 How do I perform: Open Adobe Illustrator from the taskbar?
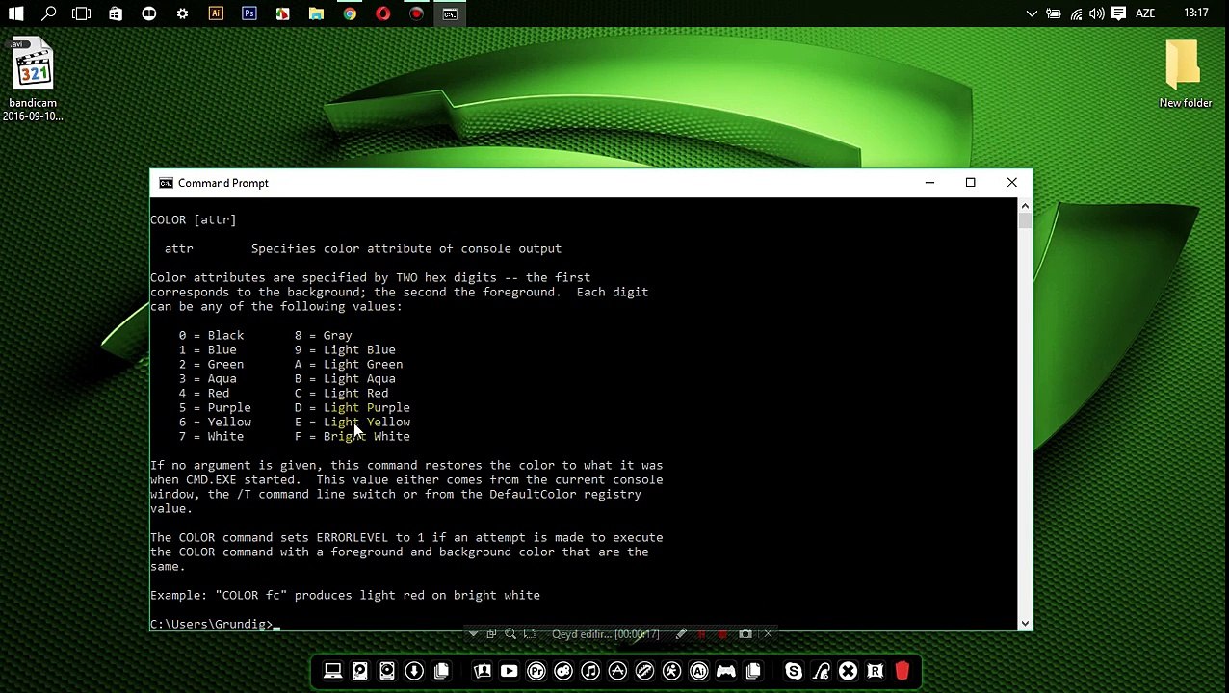coord(216,13)
